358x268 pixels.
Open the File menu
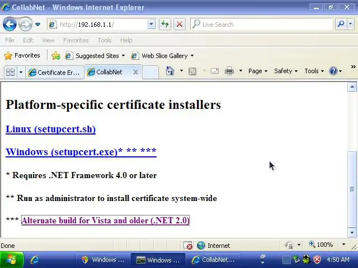[10, 40]
